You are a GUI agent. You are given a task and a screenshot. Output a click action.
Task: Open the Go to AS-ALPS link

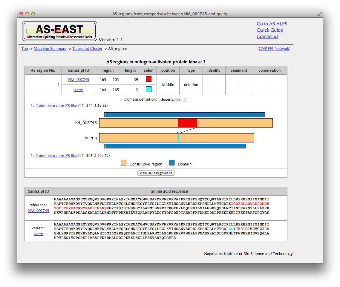tap(272, 24)
